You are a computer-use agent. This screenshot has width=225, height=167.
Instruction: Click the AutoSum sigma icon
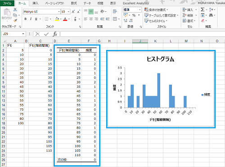pyautogui.click(x=202, y=9)
